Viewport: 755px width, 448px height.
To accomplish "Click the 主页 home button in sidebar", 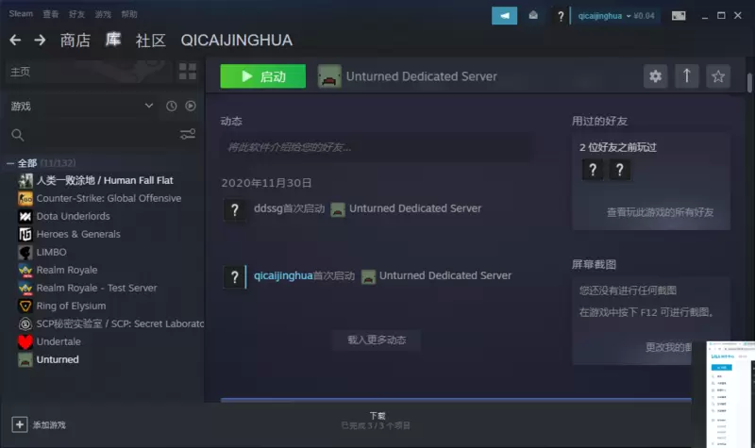I will [x=89, y=72].
